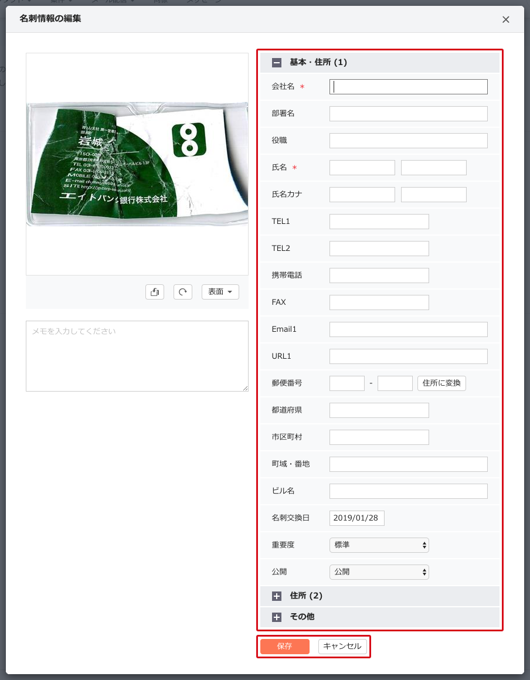Rotate the business card image

tap(183, 292)
